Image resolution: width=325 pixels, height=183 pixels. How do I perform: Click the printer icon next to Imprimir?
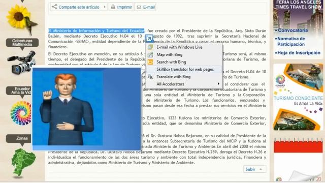(113, 7)
